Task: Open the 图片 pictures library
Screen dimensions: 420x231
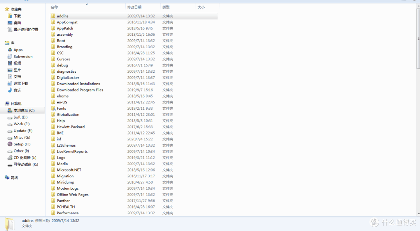Action: (17, 70)
